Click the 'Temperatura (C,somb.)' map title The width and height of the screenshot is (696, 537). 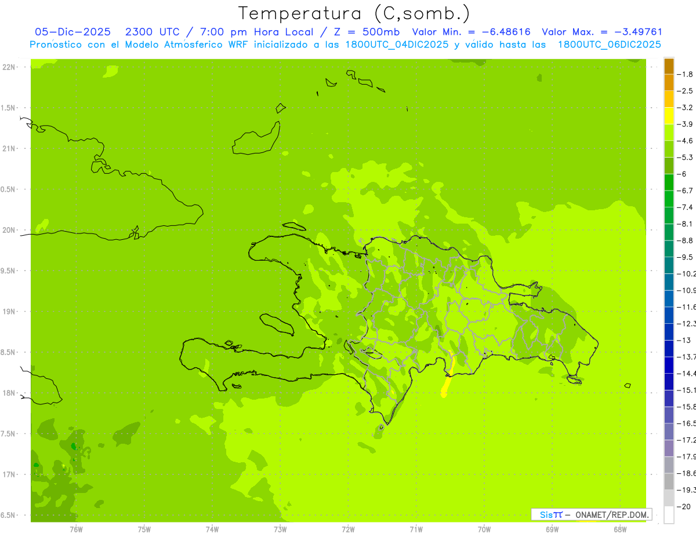tap(354, 13)
